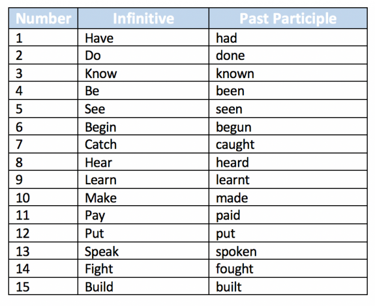Click the past participle spoken
This screenshot has height=306, width=375.
point(236,252)
